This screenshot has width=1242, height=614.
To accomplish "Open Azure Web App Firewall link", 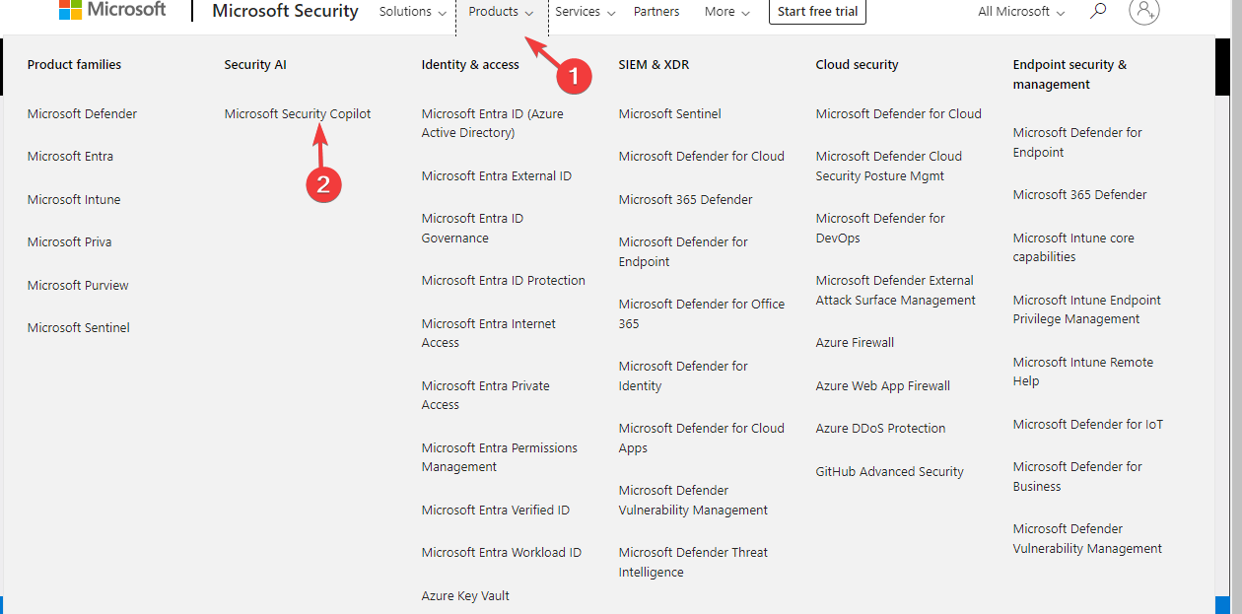I will tap(883, 386).
